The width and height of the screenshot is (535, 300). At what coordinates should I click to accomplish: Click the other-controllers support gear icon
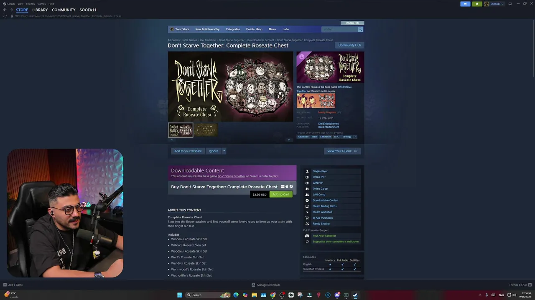click(307, 242)
